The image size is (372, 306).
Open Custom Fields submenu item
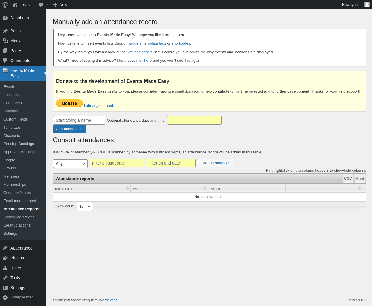click(x=15, y=119)
